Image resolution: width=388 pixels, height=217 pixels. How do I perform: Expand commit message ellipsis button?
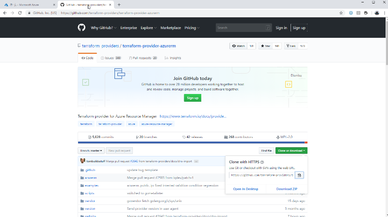[196, 161]
